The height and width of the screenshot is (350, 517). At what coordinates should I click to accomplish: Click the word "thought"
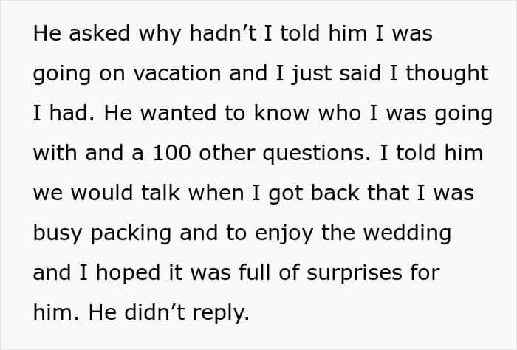pyautogui.click(x=447, y=73)
